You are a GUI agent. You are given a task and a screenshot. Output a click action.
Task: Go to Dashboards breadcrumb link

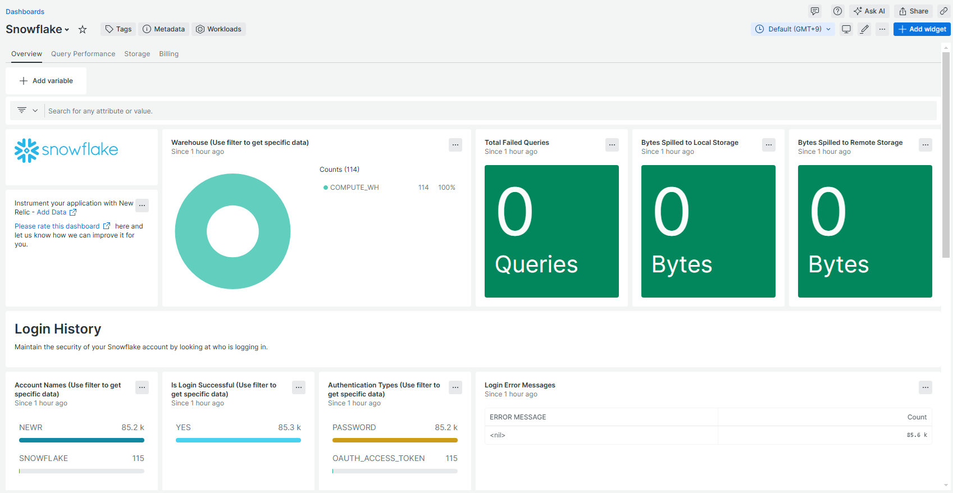[x=25, y=12]
